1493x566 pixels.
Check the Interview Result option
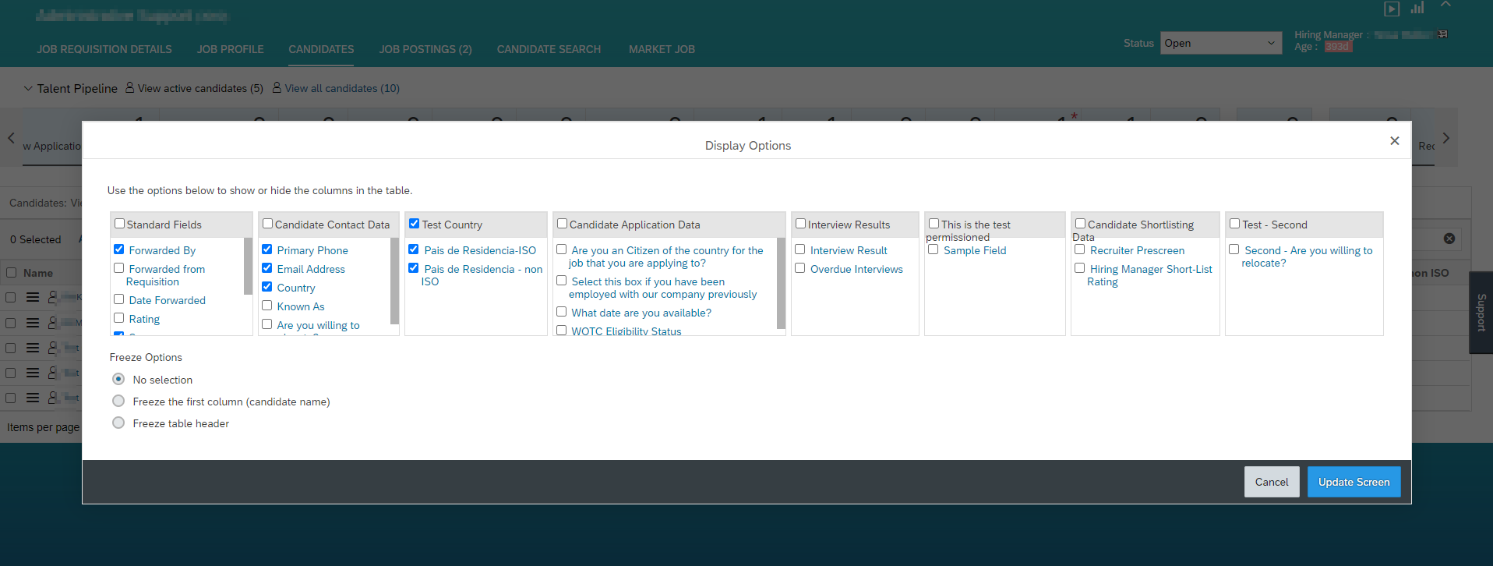point(799,249)
